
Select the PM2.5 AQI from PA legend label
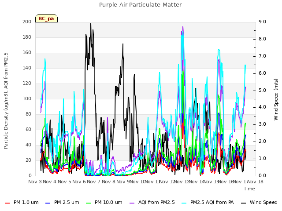(x=212, y=202)
